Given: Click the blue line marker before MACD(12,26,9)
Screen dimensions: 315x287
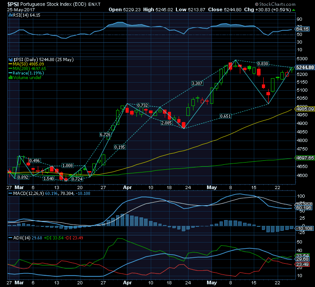Looking at the screenshot, I should pos(10,194).
